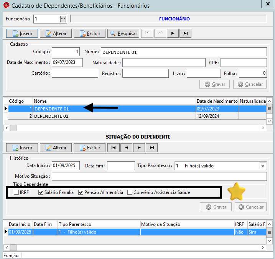Uncheck the Salário Família checkbox
Image resolution: width=275 pixels, height=259 pixels.
coord(41,192)
